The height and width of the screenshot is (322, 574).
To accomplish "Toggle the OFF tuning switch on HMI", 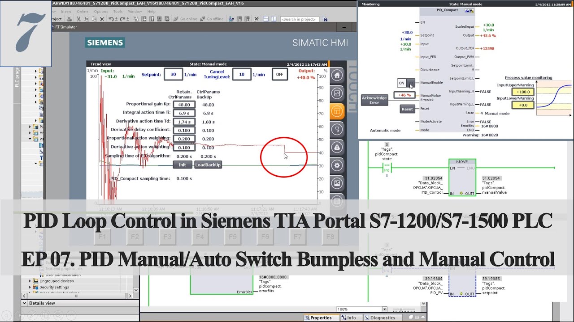I will tap(279, 74).
